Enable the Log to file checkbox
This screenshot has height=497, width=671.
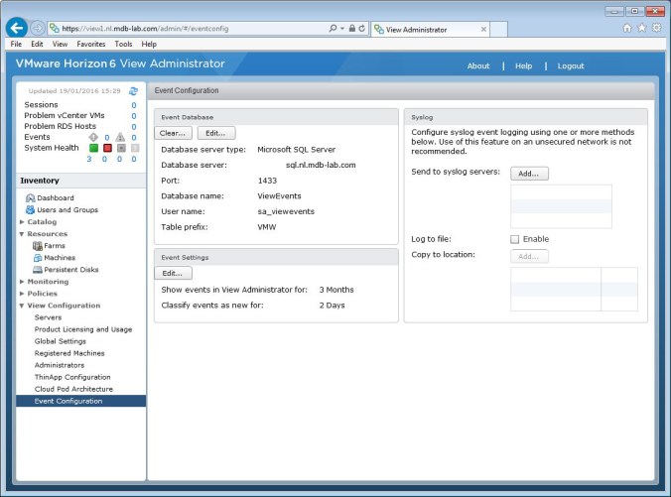[x=514, y=239]
